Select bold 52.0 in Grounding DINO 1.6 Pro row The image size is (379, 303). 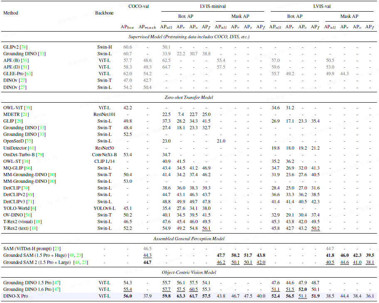point(302,289)
